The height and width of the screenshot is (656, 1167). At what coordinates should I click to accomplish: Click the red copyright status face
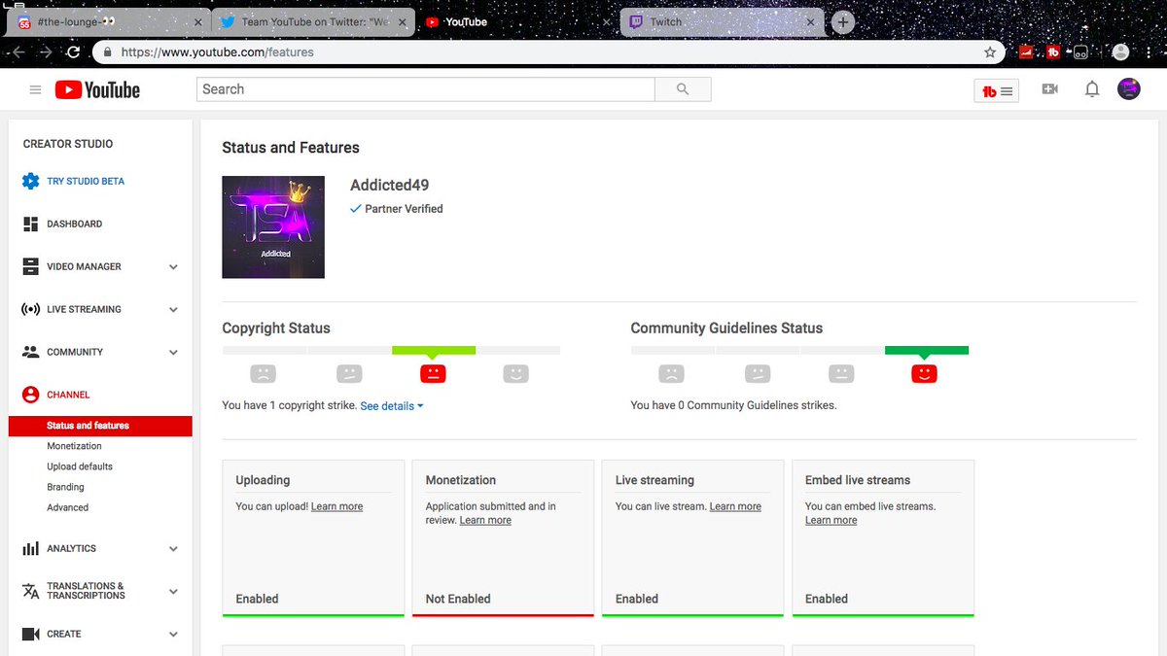pos(433,373)
